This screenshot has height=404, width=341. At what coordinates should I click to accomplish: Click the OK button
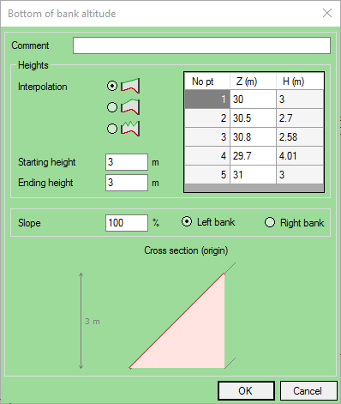[246, 390]
